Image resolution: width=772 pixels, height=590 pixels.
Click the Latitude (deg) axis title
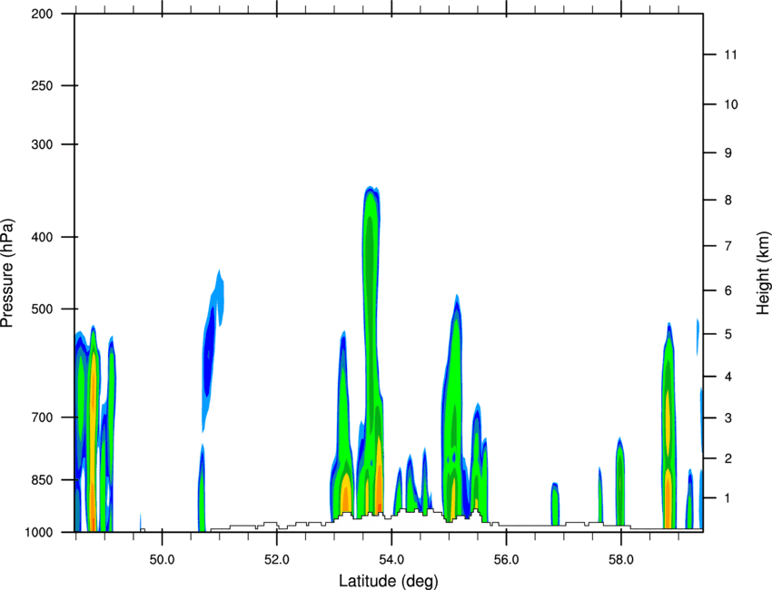(388, 581)
